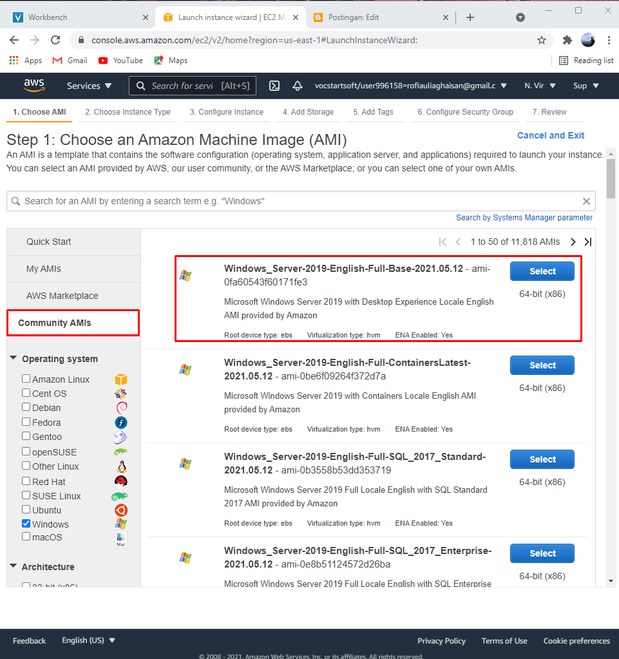
Task: Click Search by Systems Manager parameter link
Action: (524, 218)
